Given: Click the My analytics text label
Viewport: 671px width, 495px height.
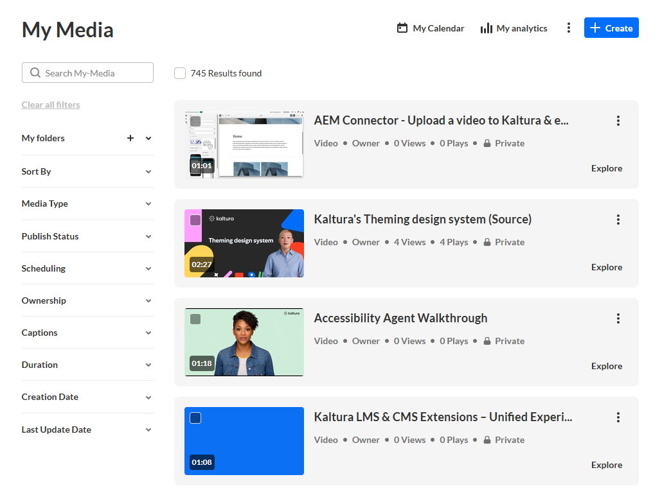Looking at the screenshot, I should (x=522, y=28).
